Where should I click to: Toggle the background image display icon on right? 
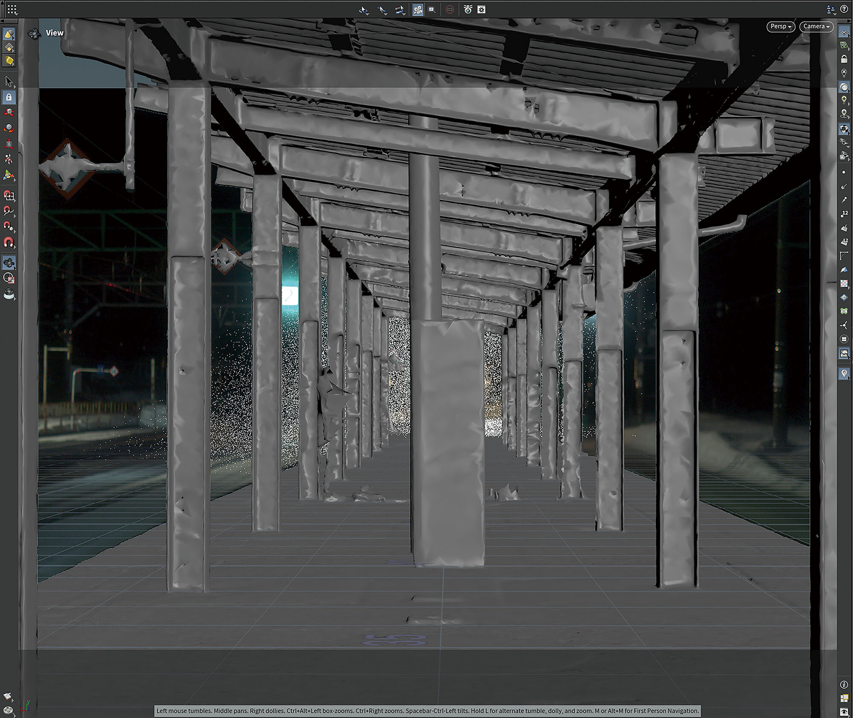[844, 353]
